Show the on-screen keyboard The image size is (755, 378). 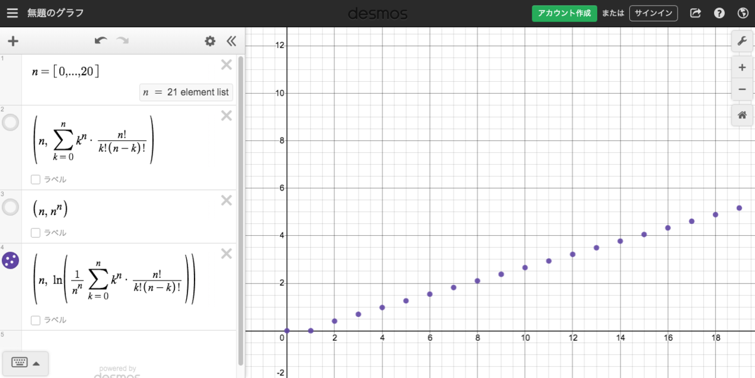coord(20,363)
